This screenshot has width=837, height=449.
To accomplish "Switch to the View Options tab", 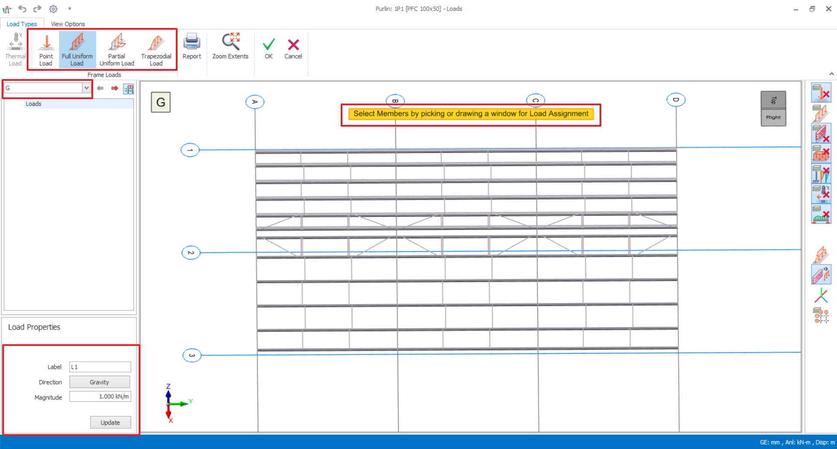I will point(68,24).
